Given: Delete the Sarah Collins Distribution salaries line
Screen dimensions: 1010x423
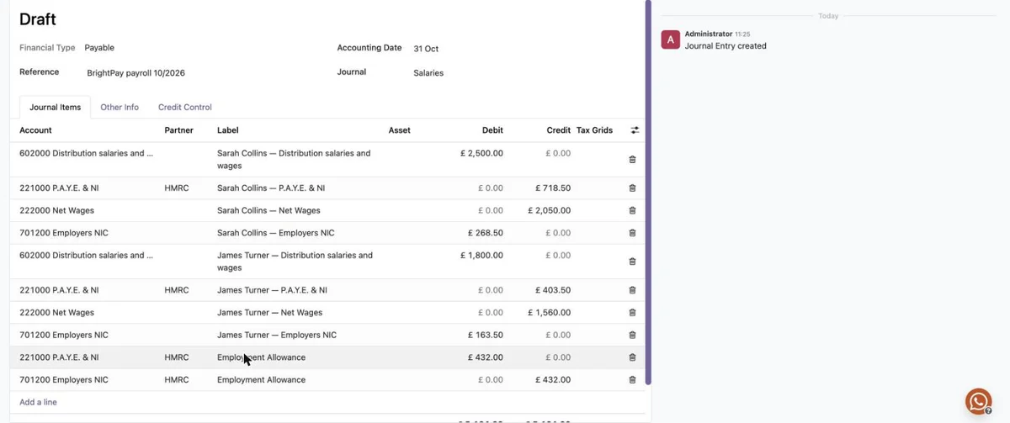Looking at the screenshot, I should coord(632,160).
